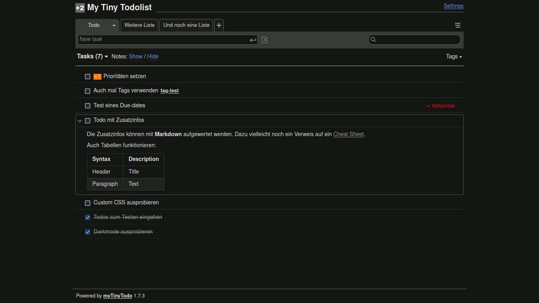
Task: Open the Todo tab dropdown arrow
Action: pyautogui.click(x=114, y=25)
